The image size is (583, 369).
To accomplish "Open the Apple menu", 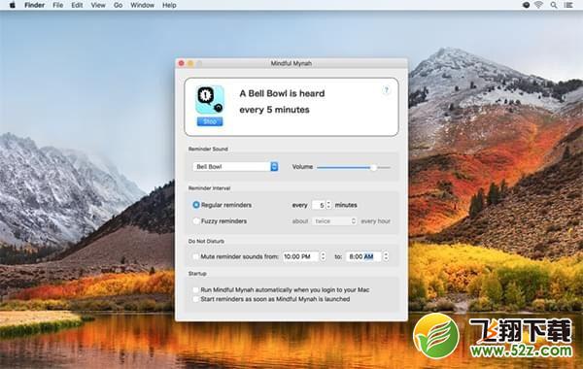I will [13, 5].
